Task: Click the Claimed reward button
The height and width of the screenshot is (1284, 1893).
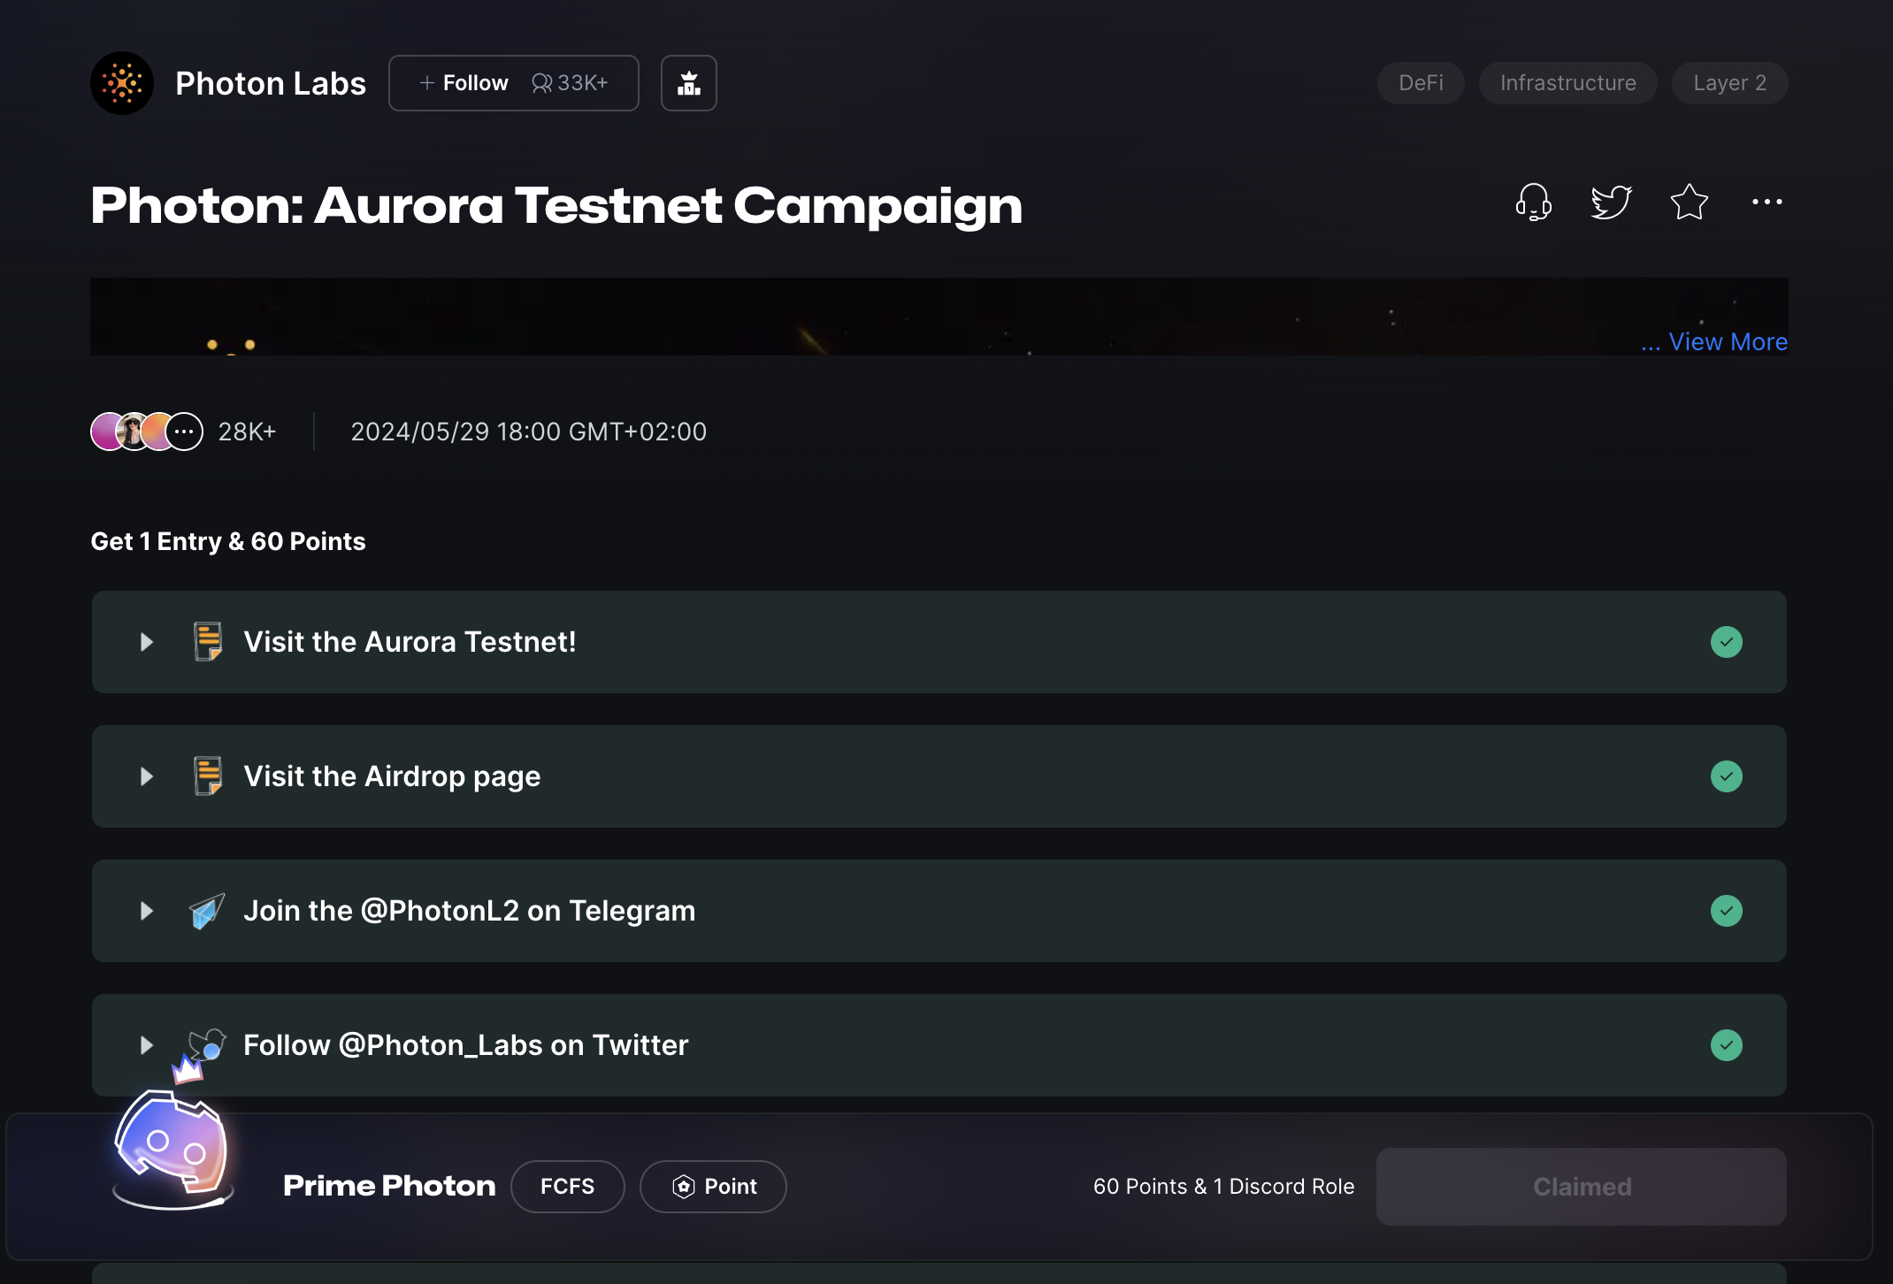Action: [x=1581, y=1187]
